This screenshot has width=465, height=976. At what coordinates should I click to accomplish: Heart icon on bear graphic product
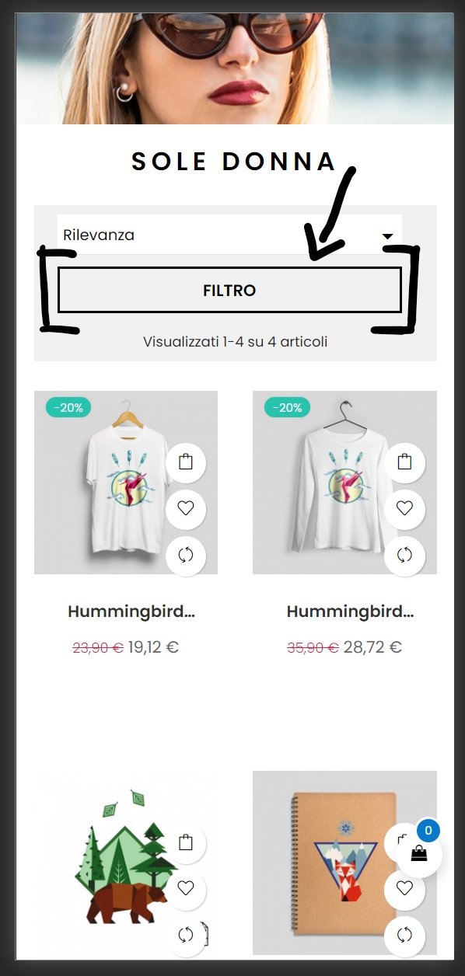click(185, 888)
